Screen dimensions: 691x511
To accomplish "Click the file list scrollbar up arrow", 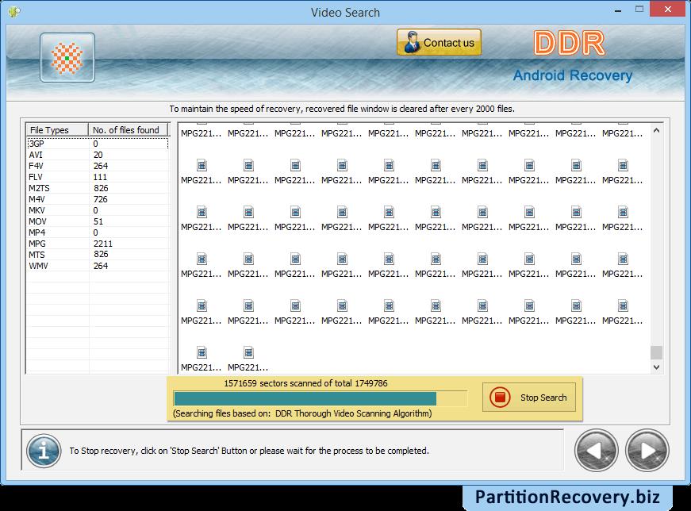I will [x=656, y=130].
